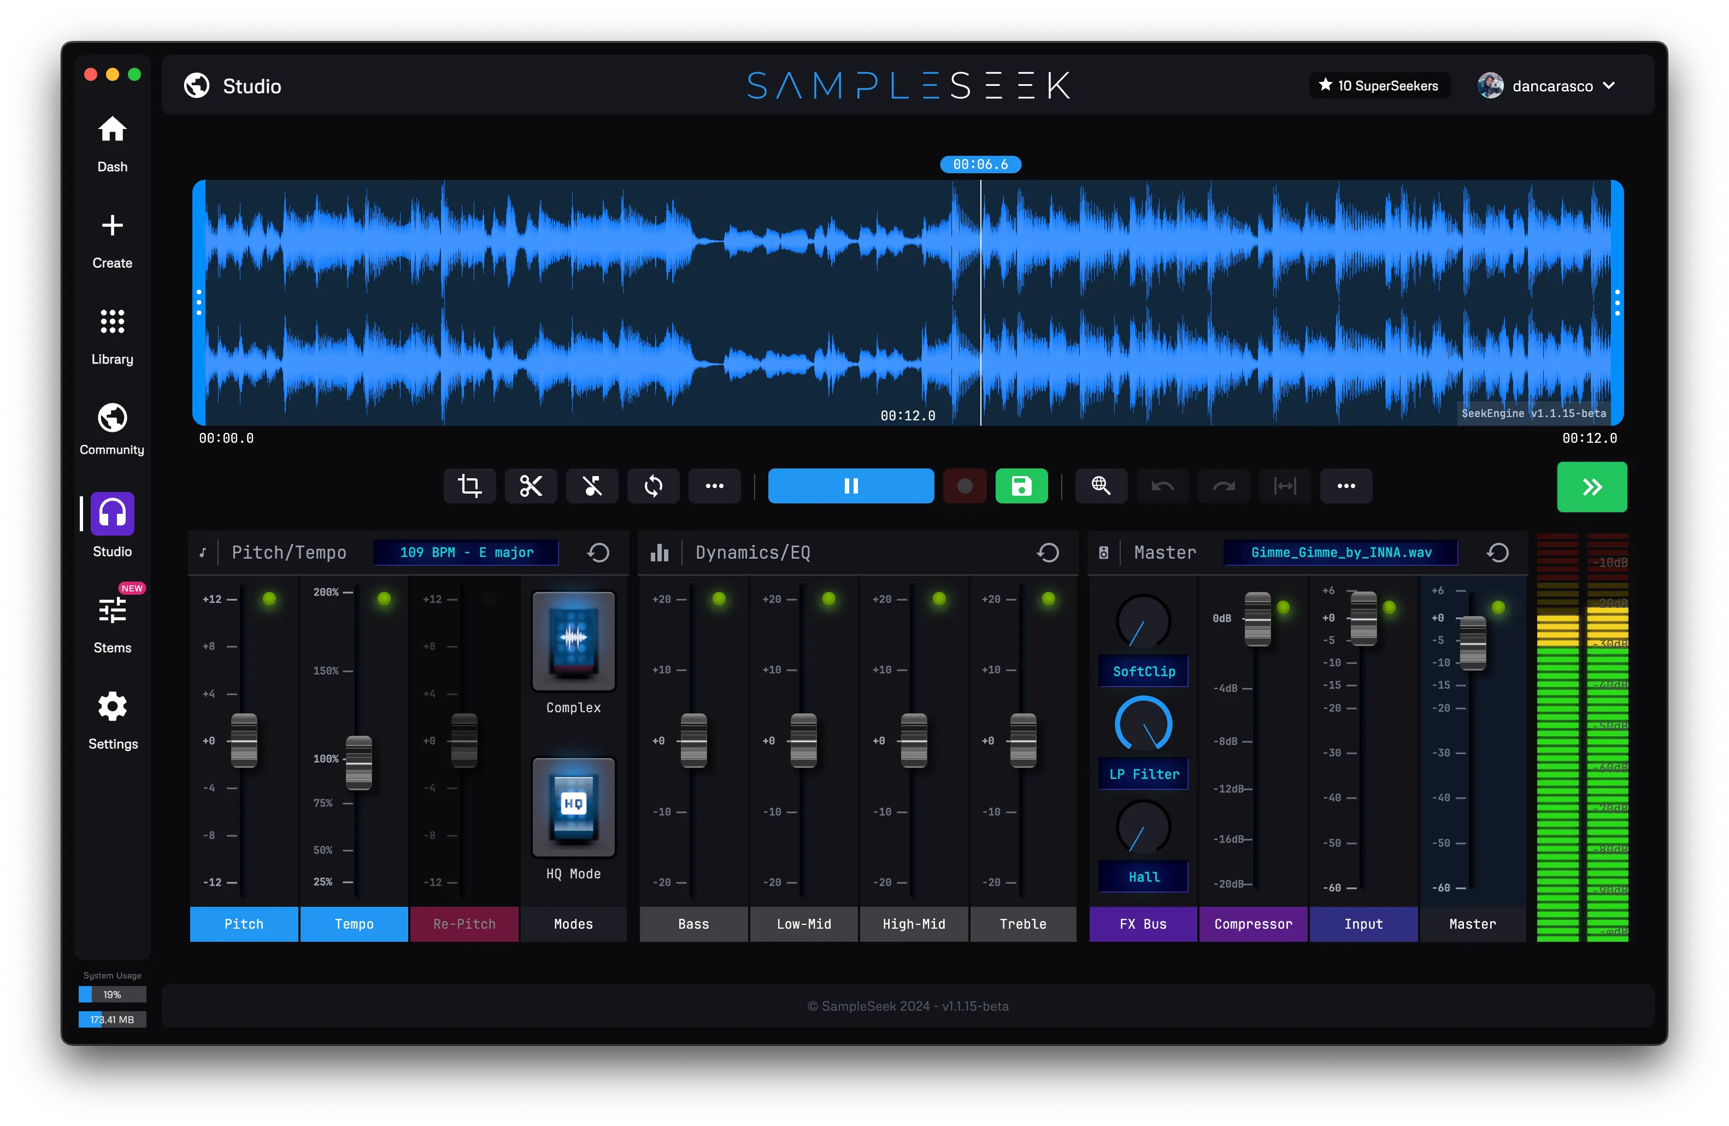Viewport: 1729px width, 1126px height.
Task: Click the High-Mid EQ fader handle
Action: pos(914,741)
